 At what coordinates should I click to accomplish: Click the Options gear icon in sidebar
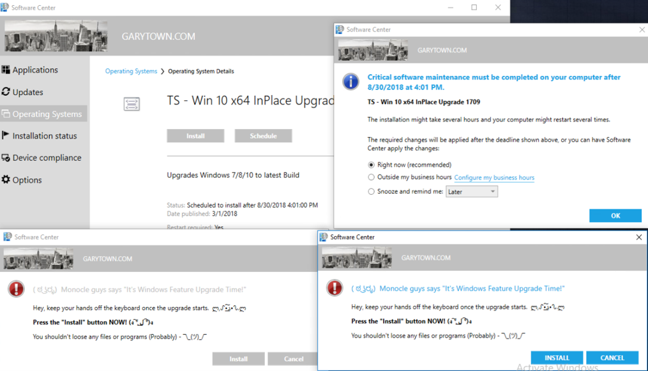6,180
